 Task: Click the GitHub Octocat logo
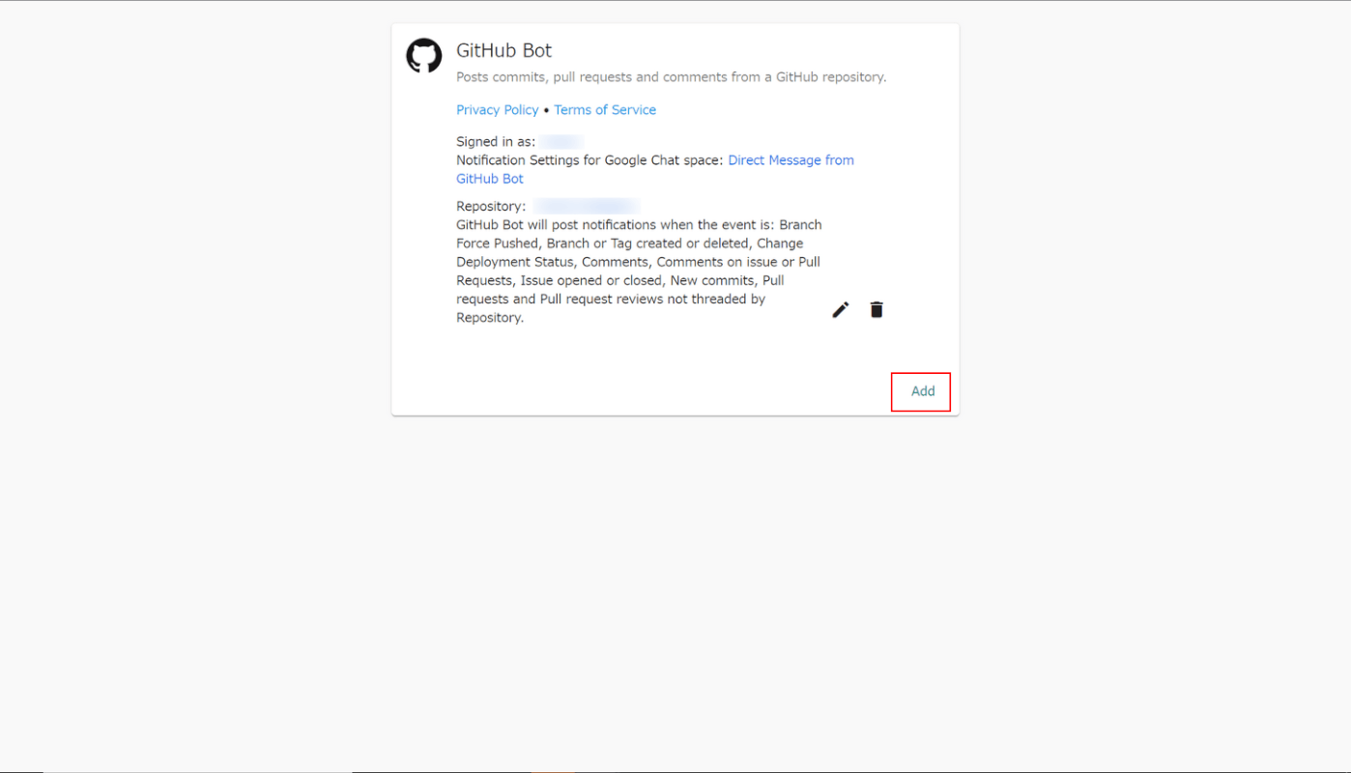click(423, 56)
